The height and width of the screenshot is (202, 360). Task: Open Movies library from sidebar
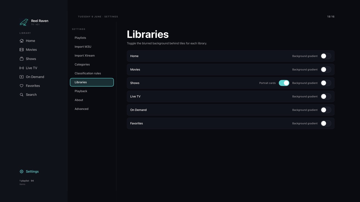[31, 50]
